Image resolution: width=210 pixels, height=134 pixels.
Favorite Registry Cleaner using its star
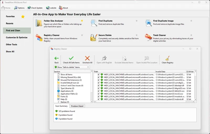click(x=82, y=35)
